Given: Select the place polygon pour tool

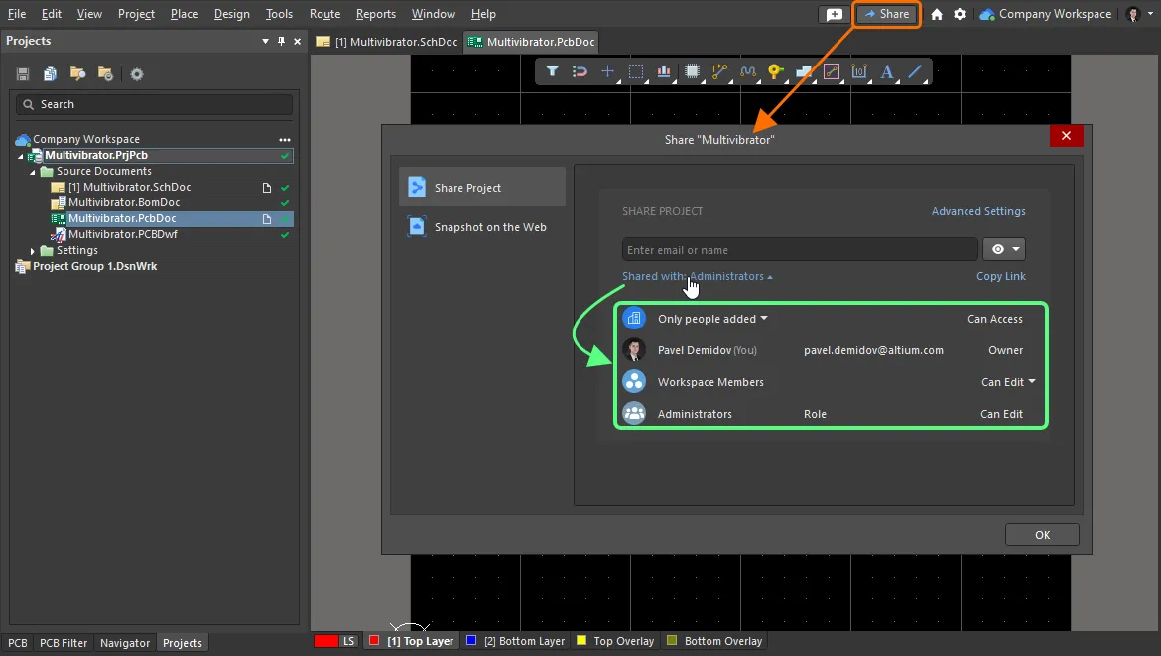Looking at the screenshot, I should [x=804, y=71].
